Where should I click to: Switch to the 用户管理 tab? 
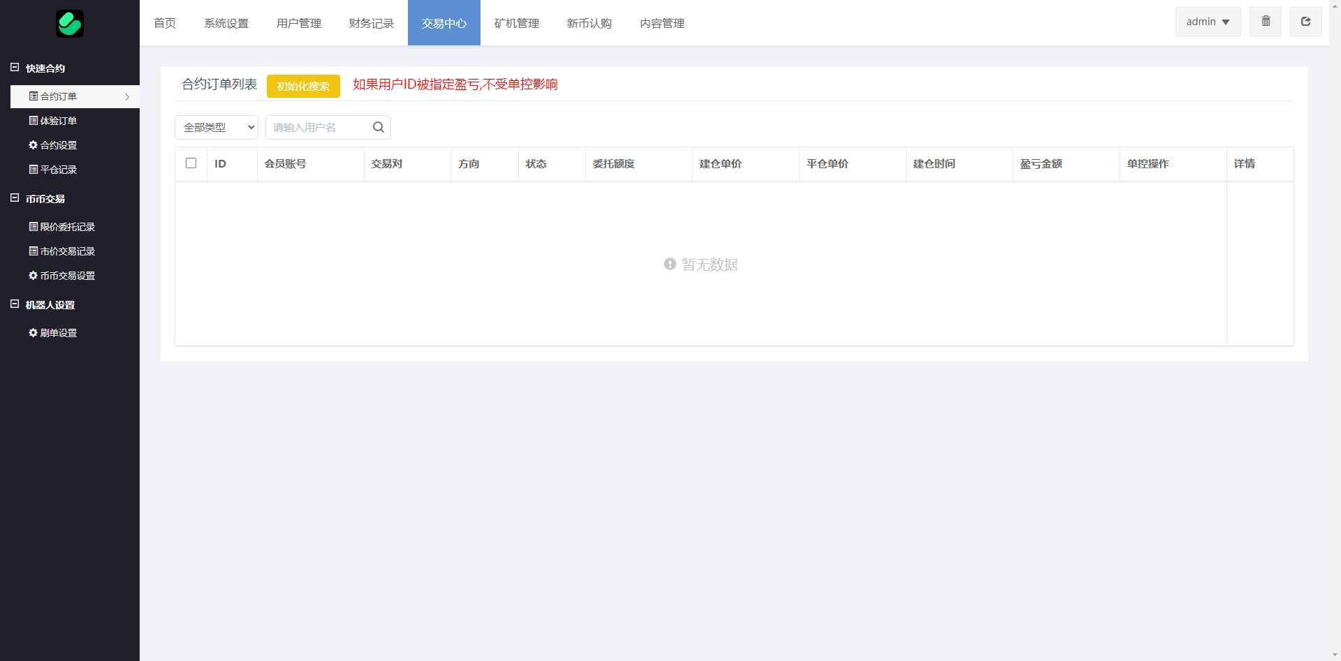[298, 23]
